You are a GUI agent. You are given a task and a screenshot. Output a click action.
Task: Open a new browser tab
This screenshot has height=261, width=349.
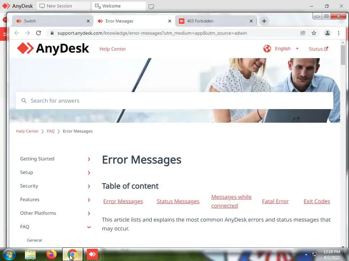pyautogui.click(x=264, y=21)
